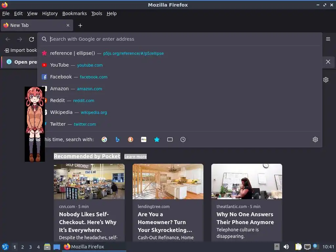Open search settings gear in dropdown
The height and width of the screenshot is (252, 336).
315,139
